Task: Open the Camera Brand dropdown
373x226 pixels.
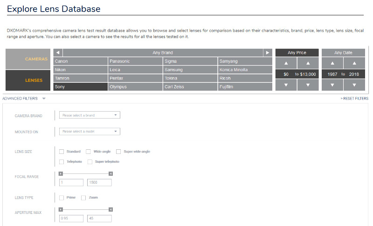Action: pyautogui.click(x=90, y=115)
